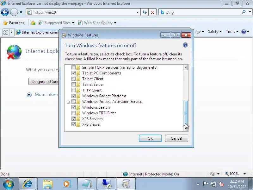Open the tab list dropdown arrow
Screen dimensions: 253x190
tap(12, 32)
